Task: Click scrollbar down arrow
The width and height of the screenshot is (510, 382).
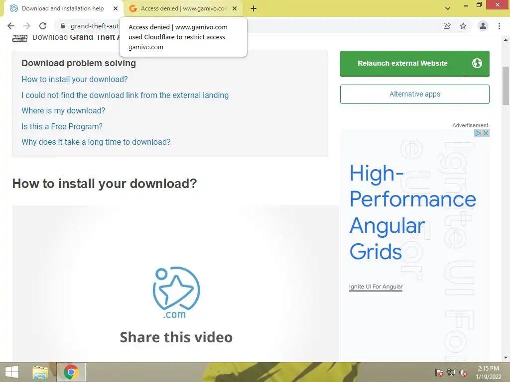Action: [x=506, y=358]
